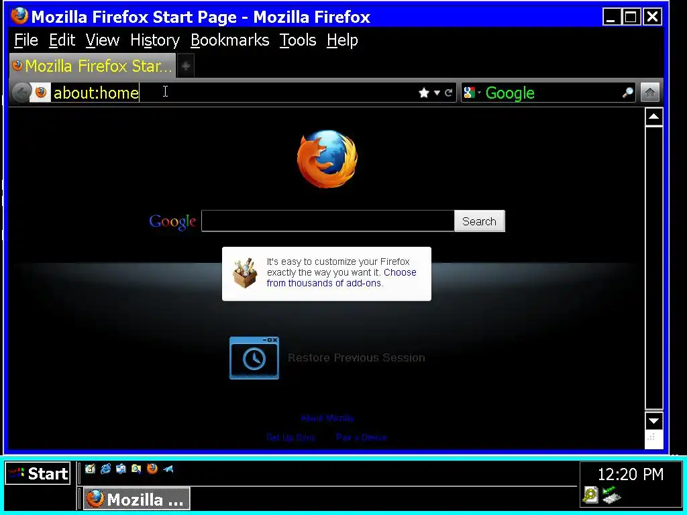Open the History menu

155,40
